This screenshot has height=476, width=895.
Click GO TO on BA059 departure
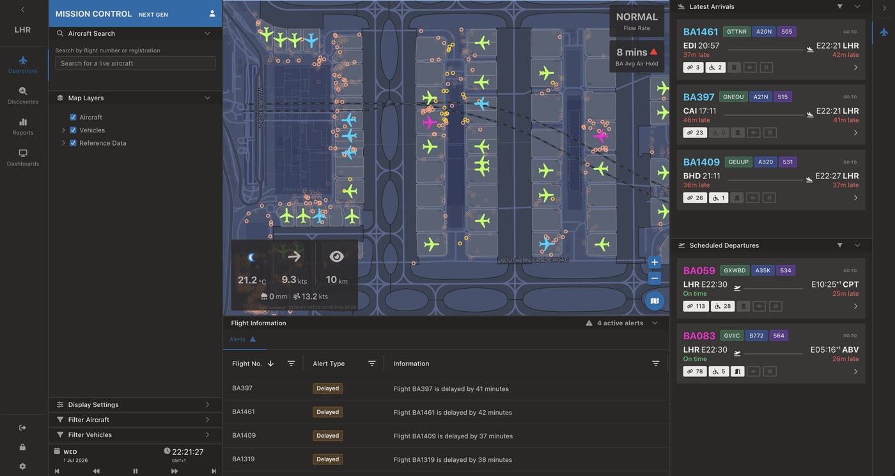(850, 270)
